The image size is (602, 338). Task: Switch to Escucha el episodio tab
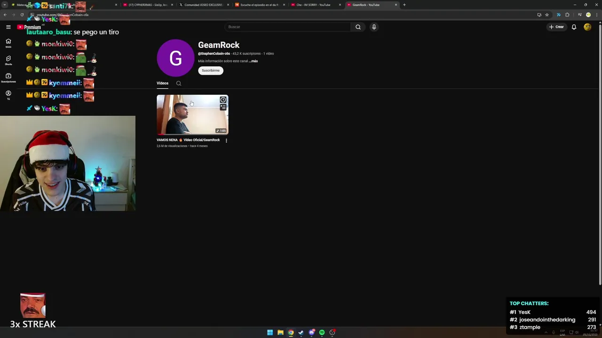259,5
